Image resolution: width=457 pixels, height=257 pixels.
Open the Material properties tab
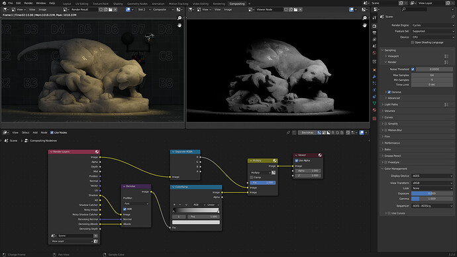click(x=374, y=110)
